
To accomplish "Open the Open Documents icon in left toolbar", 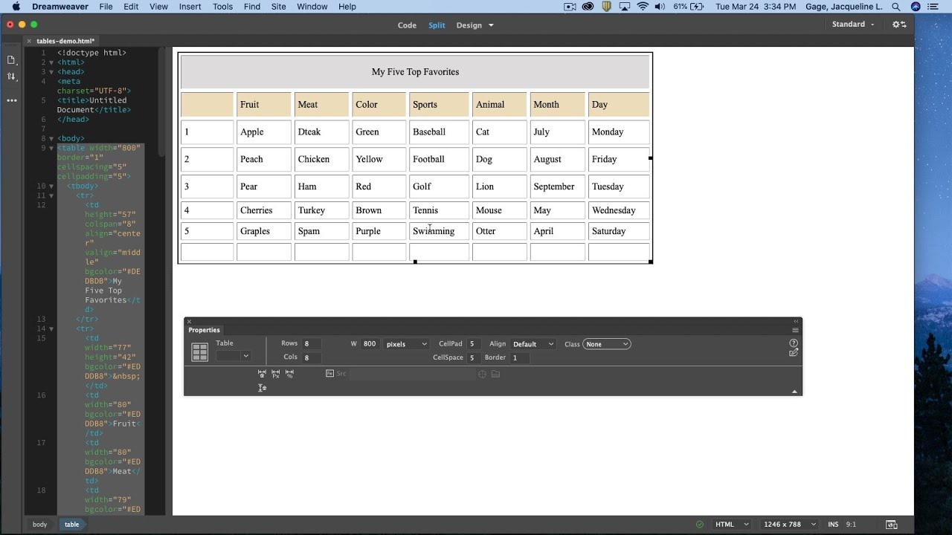I will (11, 60).
